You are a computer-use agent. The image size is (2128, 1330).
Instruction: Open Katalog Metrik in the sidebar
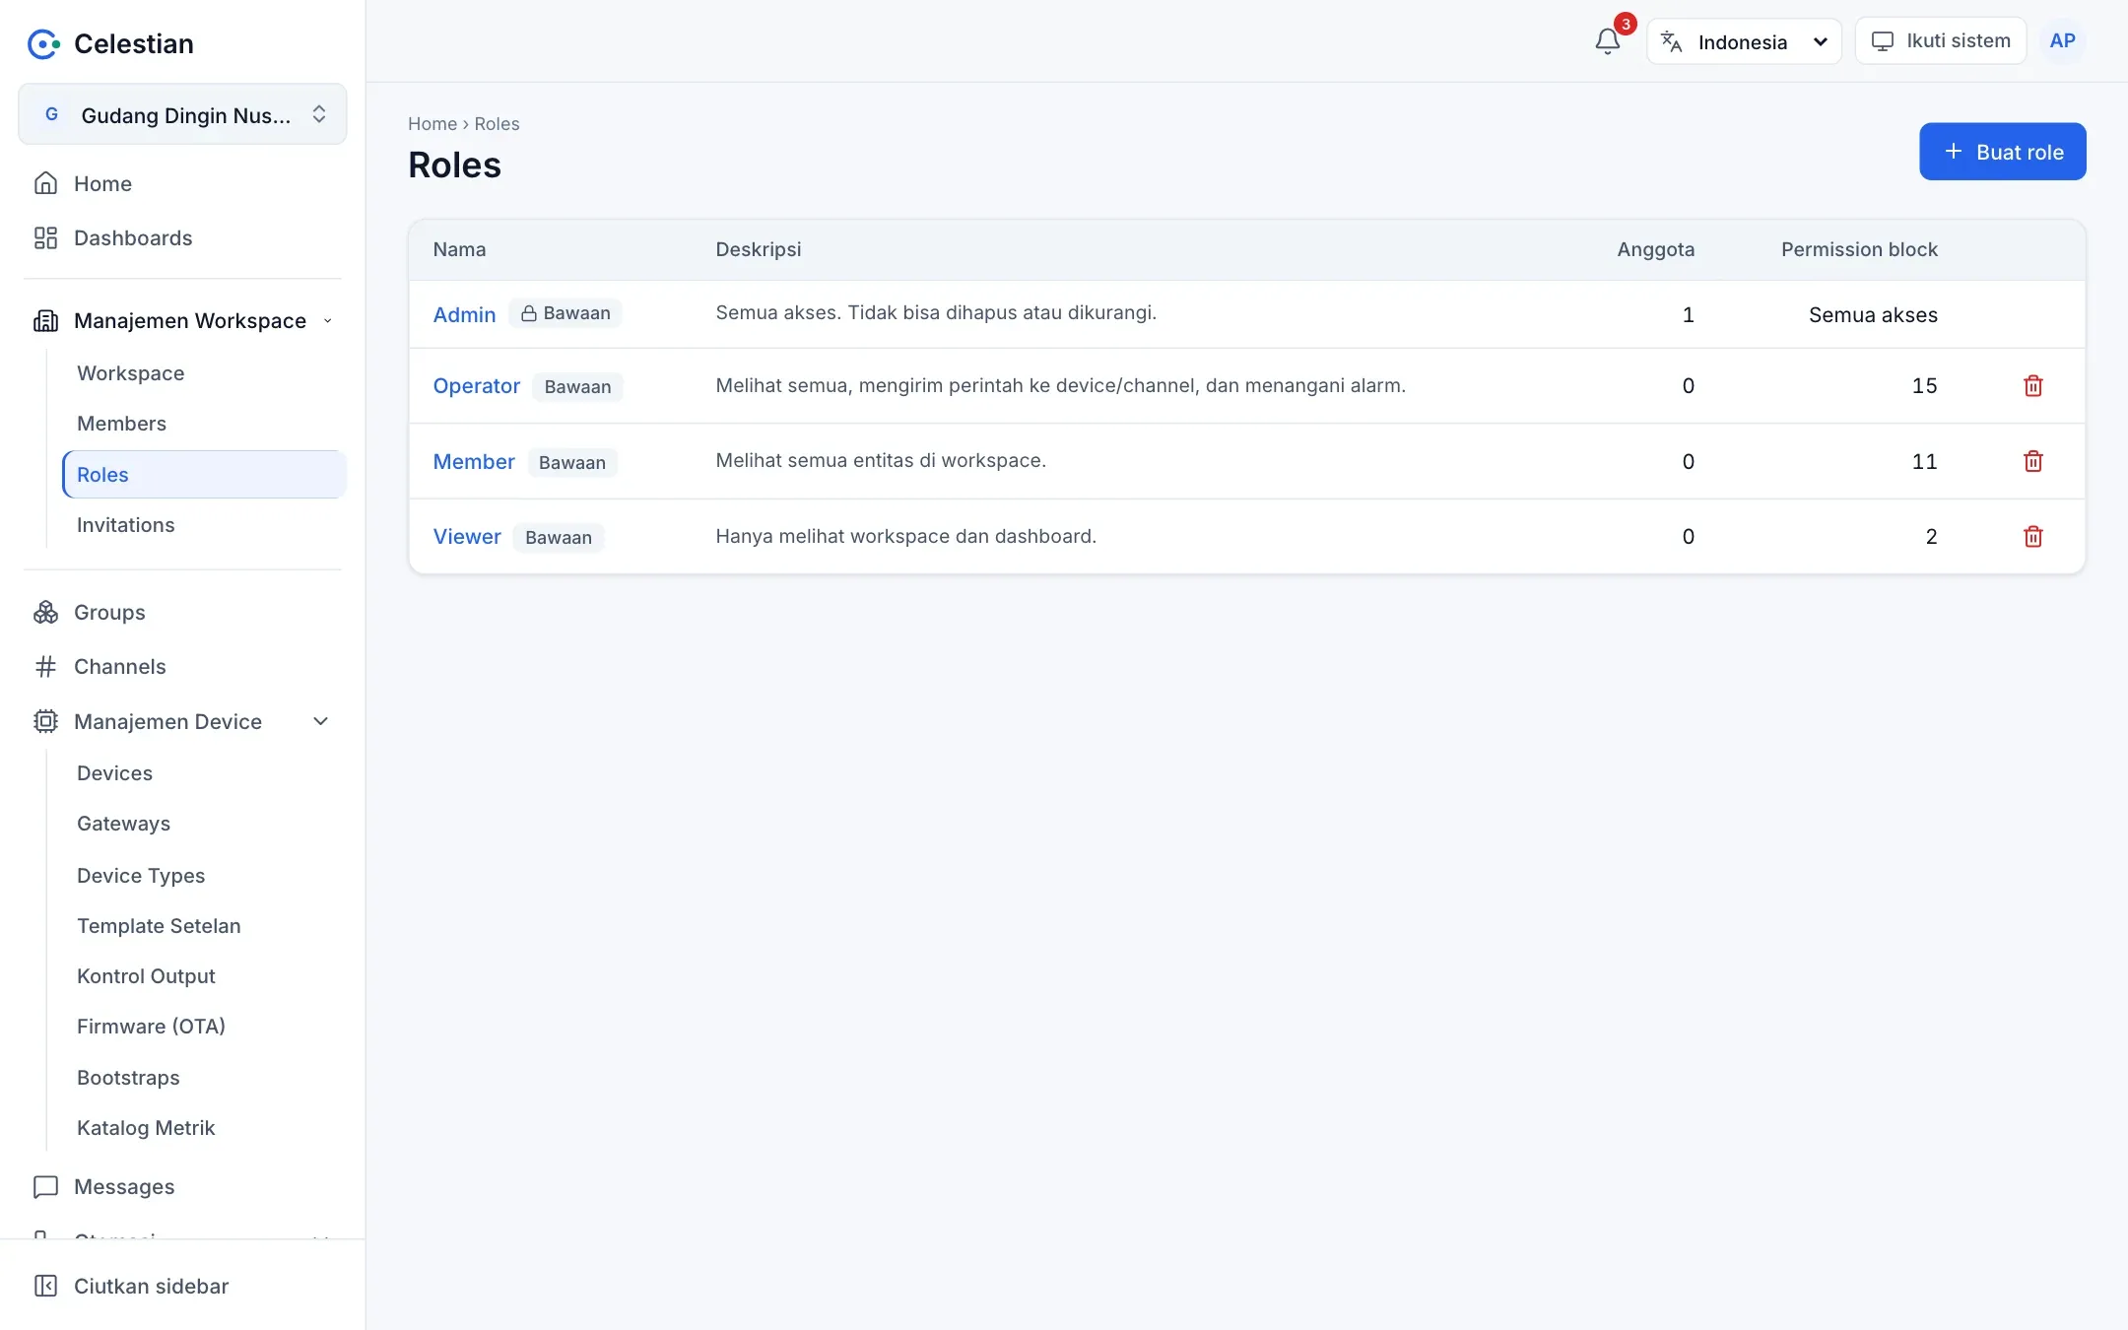(146, 1128)
